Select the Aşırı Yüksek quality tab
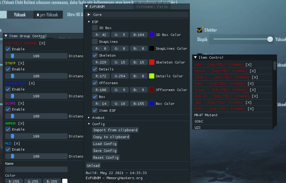 tap(48, 15)
